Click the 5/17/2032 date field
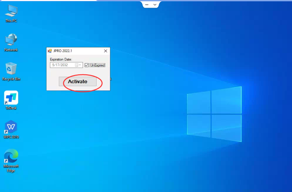292x192 pixels. click(66, 65)
